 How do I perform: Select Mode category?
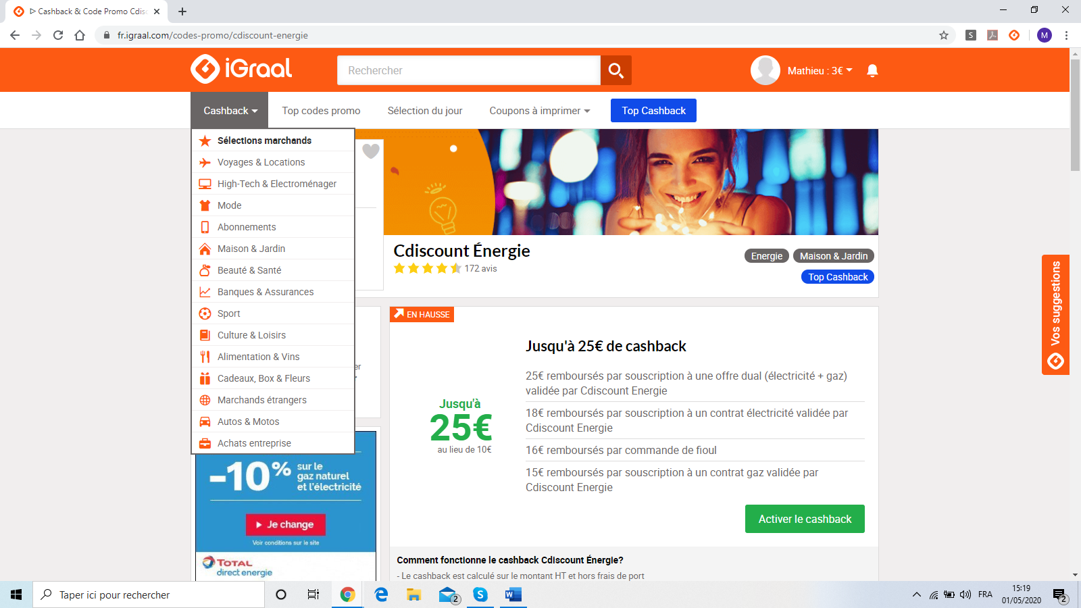tap(273, 205)
